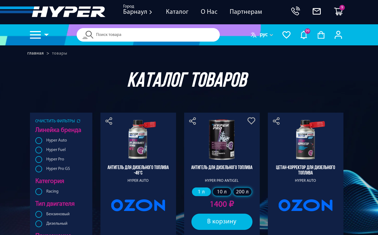Open the wishlist heart icon in toolbar

click(x=286, y=35)
